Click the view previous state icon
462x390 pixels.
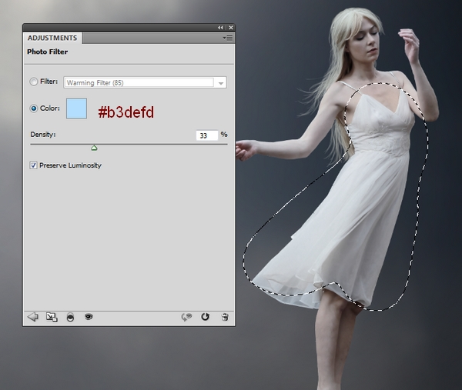[x=186, y=316]
